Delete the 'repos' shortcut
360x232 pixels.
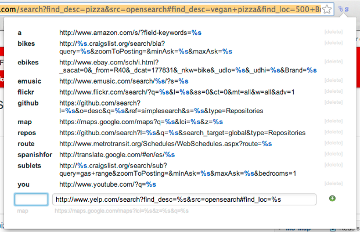[334, 132]
